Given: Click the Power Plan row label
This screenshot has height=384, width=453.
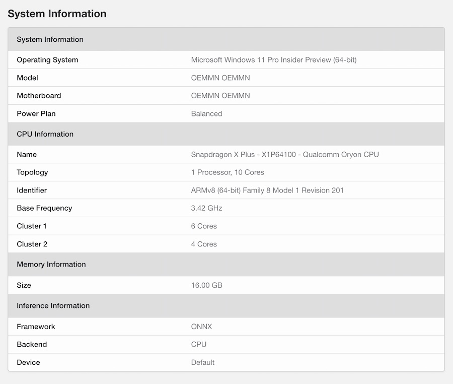Looking at the screenshot, I should [x=36, y=114].
